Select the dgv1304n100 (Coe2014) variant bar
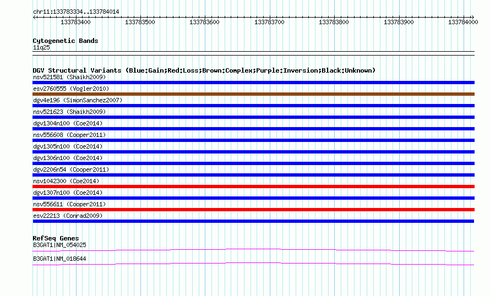 [253, 129]
